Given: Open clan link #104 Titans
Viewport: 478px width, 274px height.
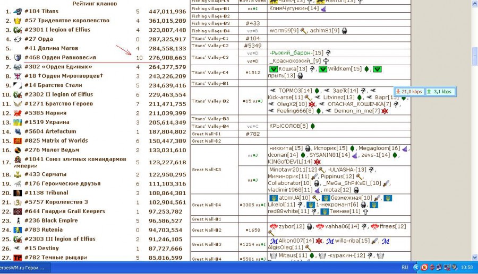Looking at the screenshot, I should pyautogui.click(x=41, y=11).
